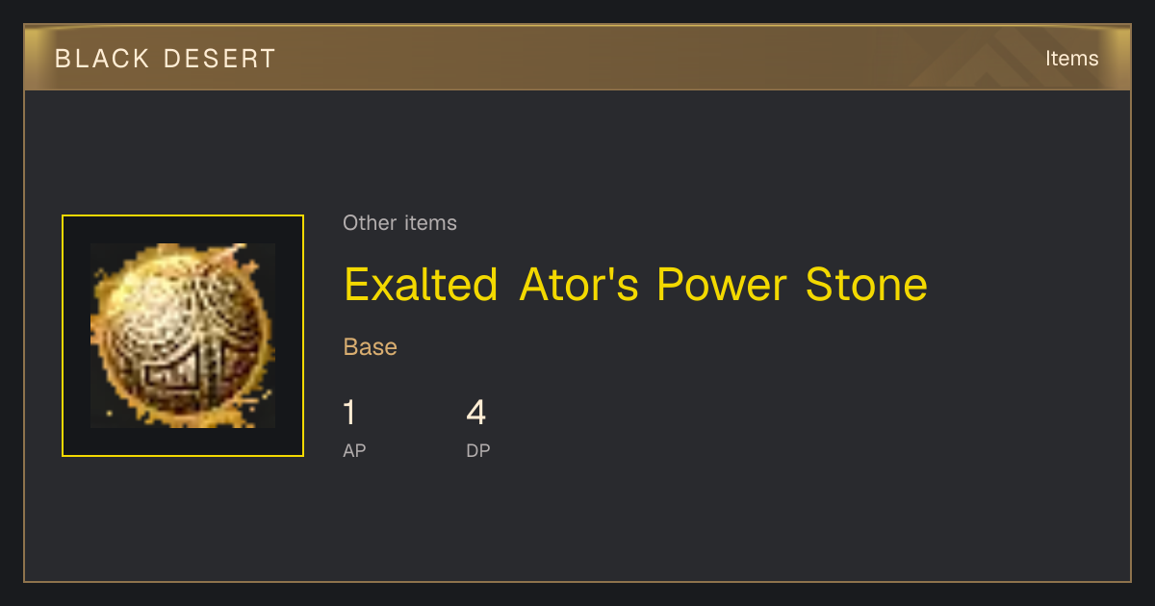Open the Items link in the header
This screenshot has height=606, width=1155.
(x=1071, y=59)
